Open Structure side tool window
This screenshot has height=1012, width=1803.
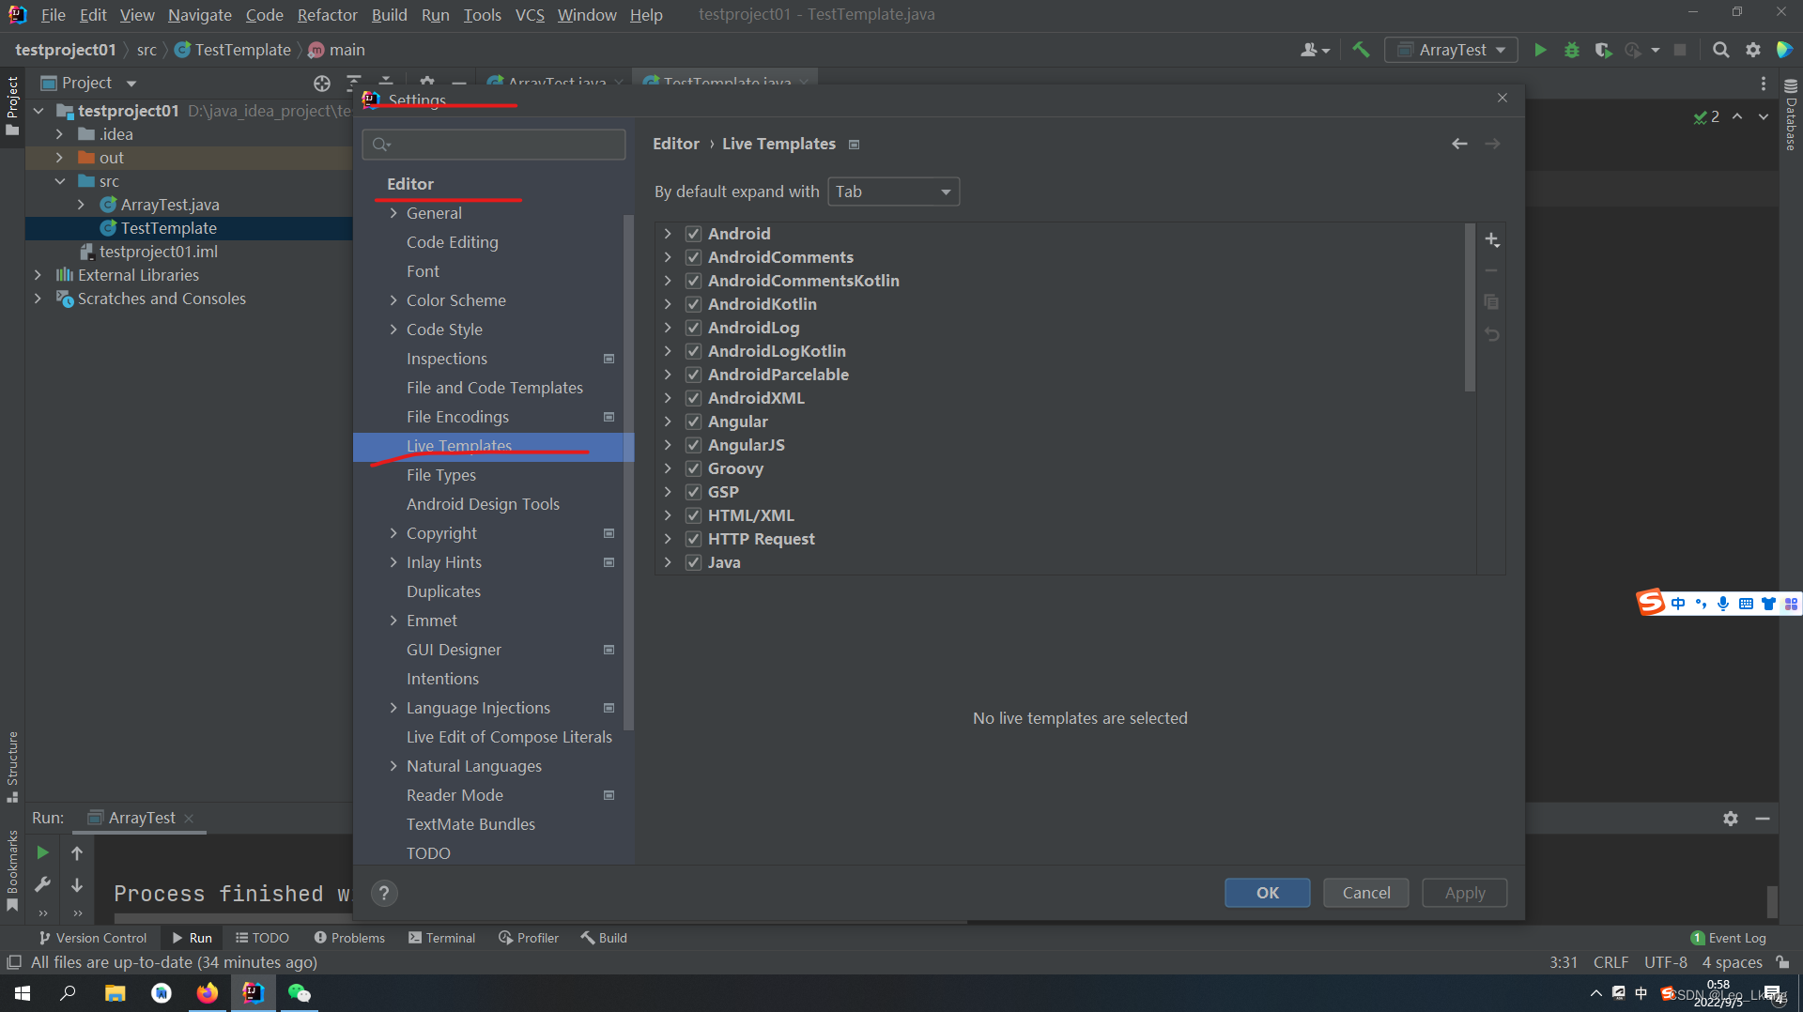point(12,766)
